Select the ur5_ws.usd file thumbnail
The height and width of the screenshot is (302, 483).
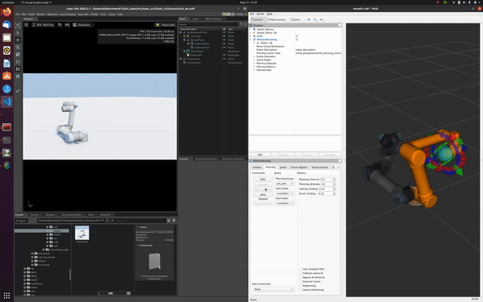pyautogui.click(x=82, y=234)
